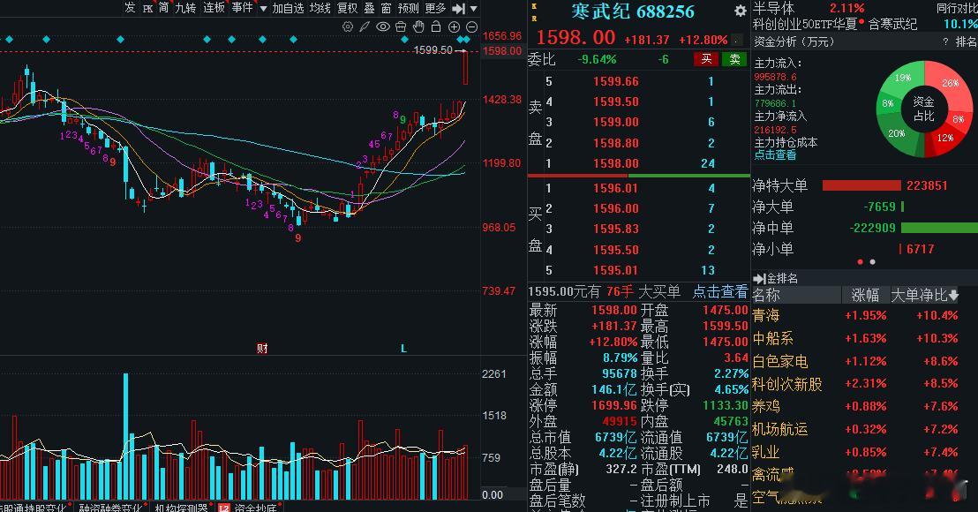978x512 pixels.
Task: Select the drawing pen tool
Action: click(x=365, y=26)
